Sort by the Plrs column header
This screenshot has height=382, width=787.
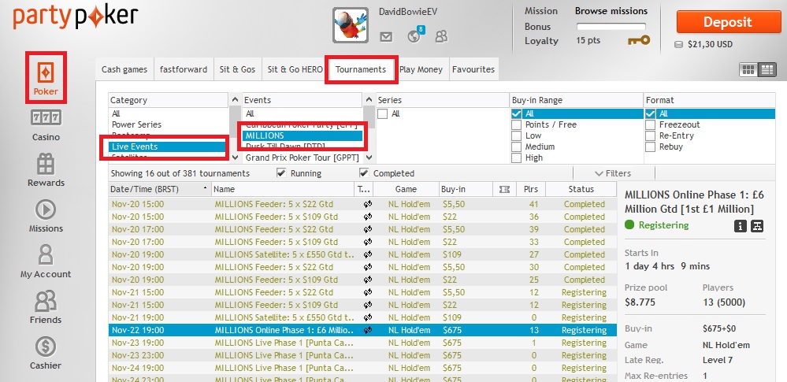click(x=530, y=189)
